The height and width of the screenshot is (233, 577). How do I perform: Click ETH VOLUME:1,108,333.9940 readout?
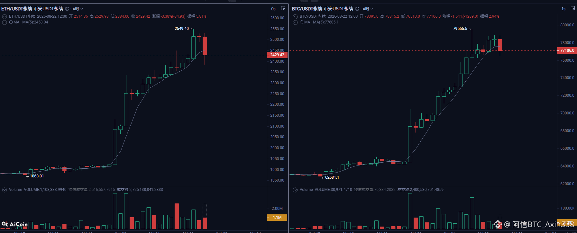pyautogui.click(x=45, y=190)
